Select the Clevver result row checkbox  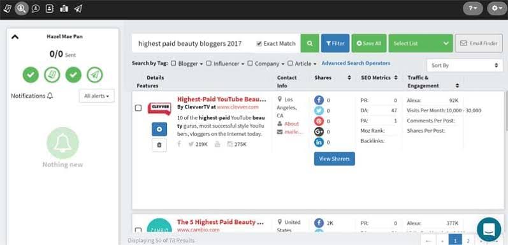click(x=138, y=108)
